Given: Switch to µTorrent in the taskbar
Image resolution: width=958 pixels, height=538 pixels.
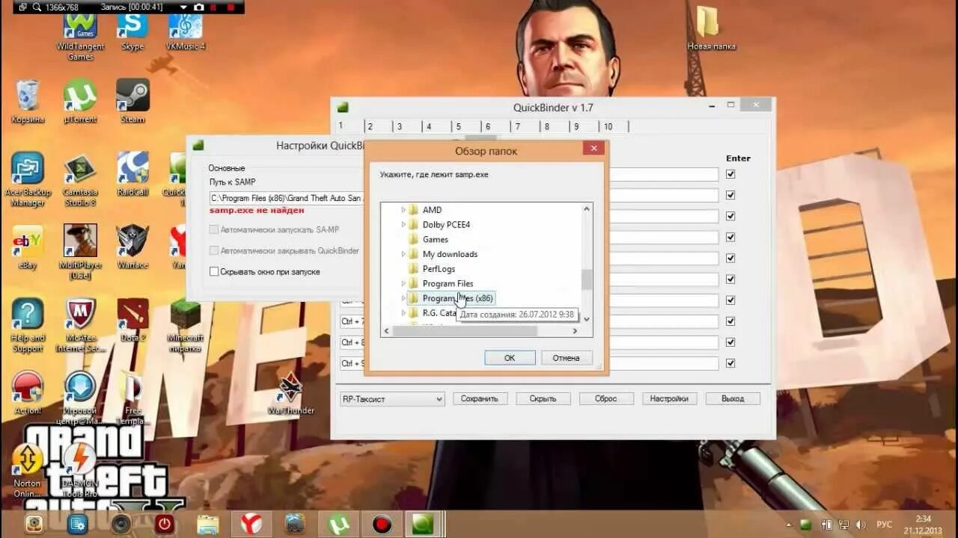Looking at the screenshot, I should tap(339, 524).
